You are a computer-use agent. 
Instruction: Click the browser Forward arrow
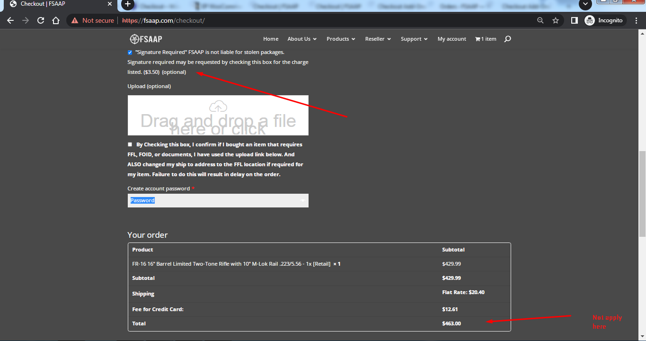tap(26, 20)
